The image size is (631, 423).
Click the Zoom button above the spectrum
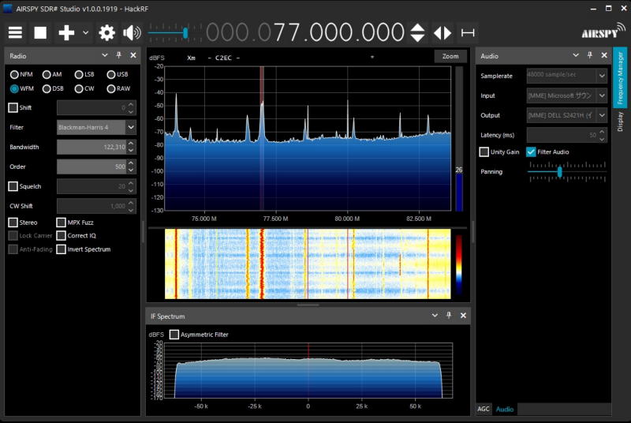click(450, 56)
